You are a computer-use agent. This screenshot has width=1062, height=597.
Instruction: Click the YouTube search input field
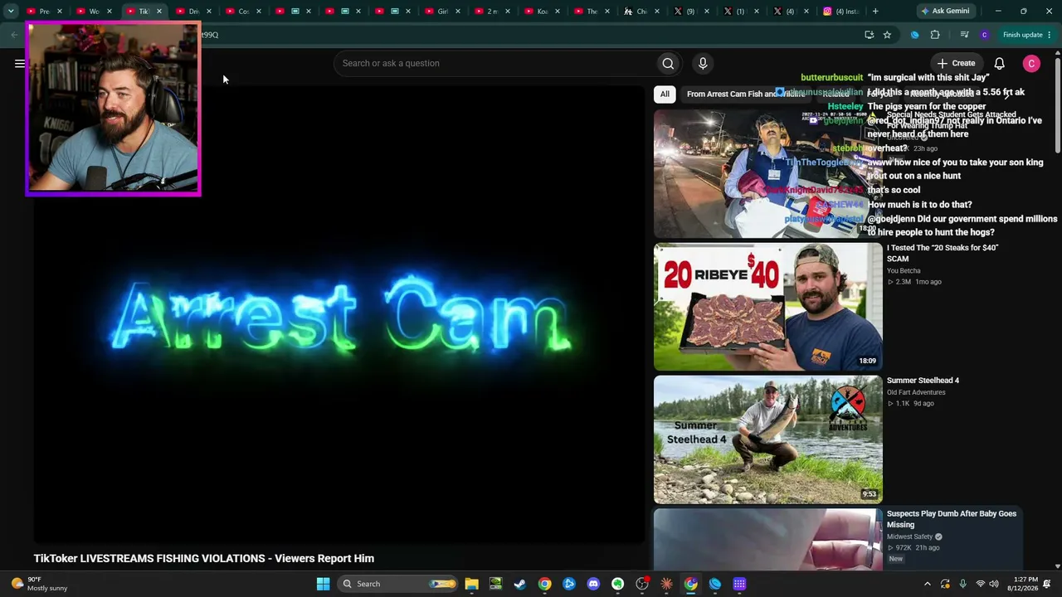[494, 63]
